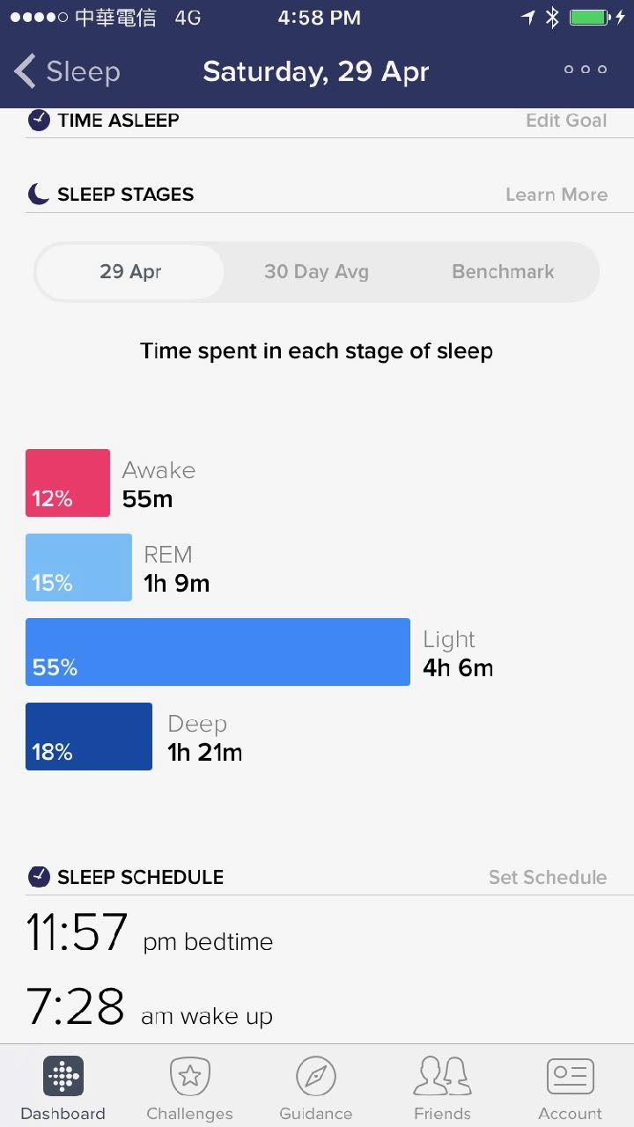Image resolution: width=634 pixels, height=1127 pixels.
Task: Tap the 7:28 am wake up entry
Action: click(150, 1008)
